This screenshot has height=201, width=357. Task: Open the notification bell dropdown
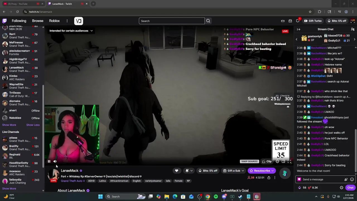click(189, 171)
